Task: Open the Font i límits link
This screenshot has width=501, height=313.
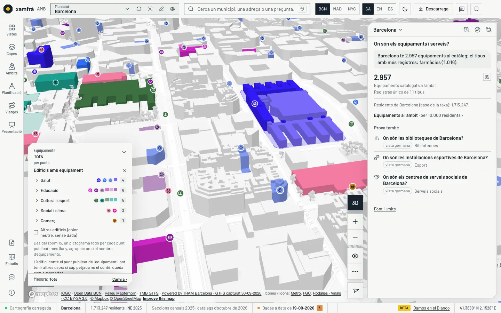Action: pyautogui.click(x=385, y=209)
